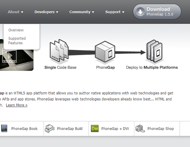The image size is (190, 147).
Task: Select Overview from the About dropdown
Action: [16, 30]
